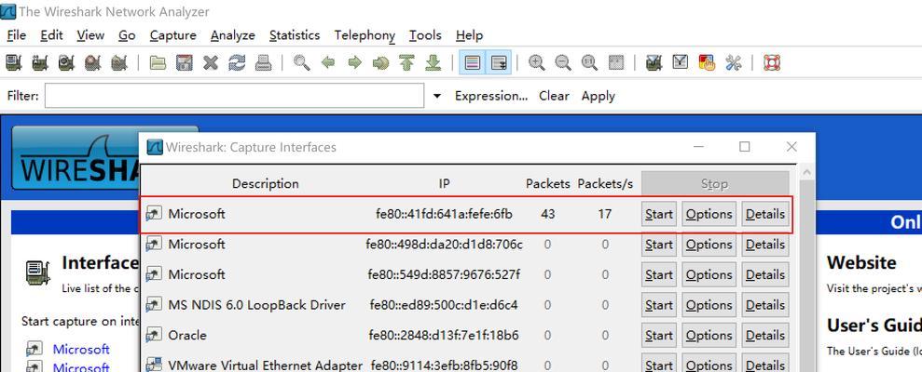The width and height of the screenshot is (922, 372).
Task: Toggle packet list colorize toolbar button
Action: click(x=472, y=63)
